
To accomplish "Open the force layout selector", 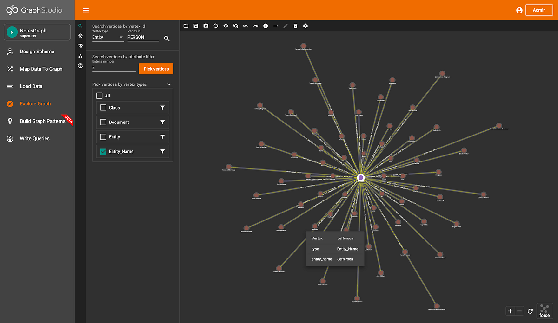I will click(545, 311).
